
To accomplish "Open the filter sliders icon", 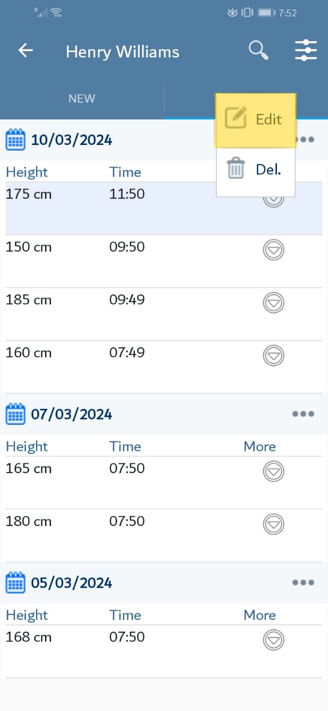I will click(x=306, y=51).
